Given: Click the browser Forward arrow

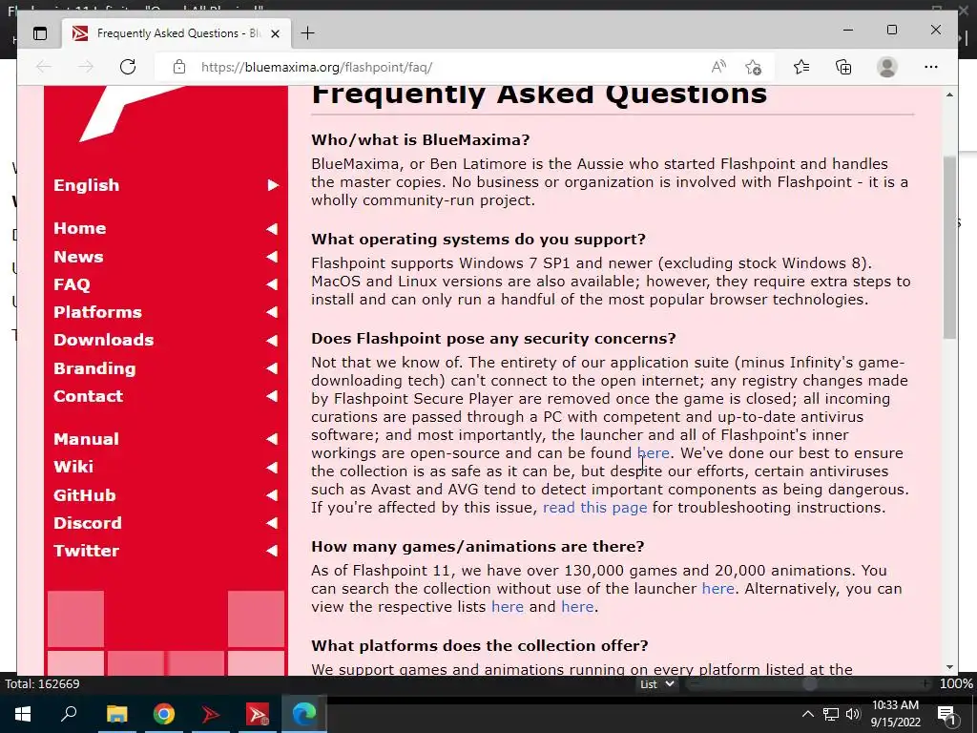Looking at the screenshot, I should (85, 67).
